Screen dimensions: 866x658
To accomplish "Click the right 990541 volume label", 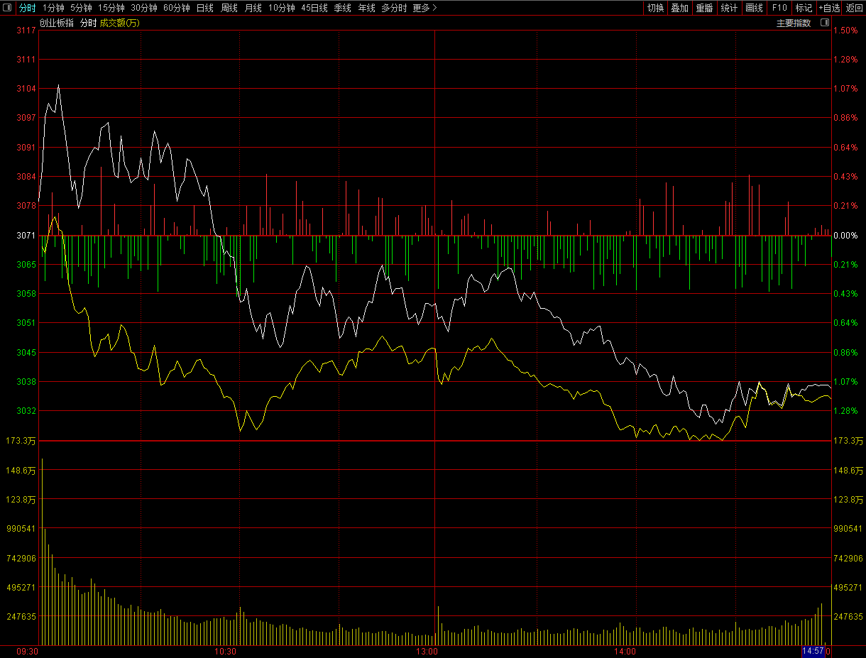I will click(848, 529).
